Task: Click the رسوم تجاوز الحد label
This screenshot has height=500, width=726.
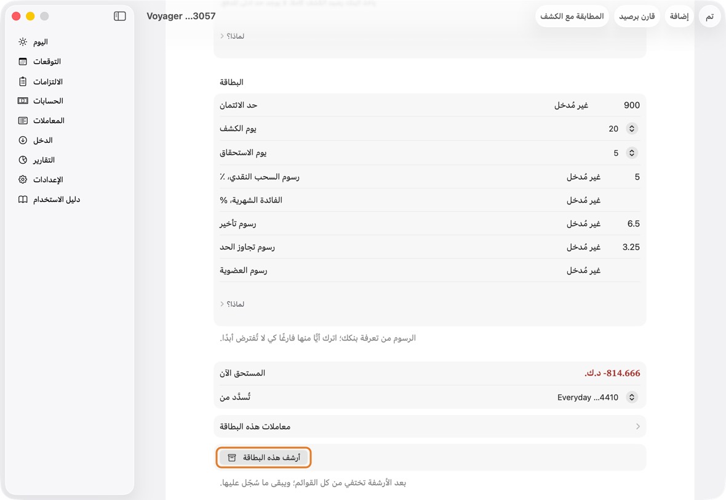Action: 247,247
